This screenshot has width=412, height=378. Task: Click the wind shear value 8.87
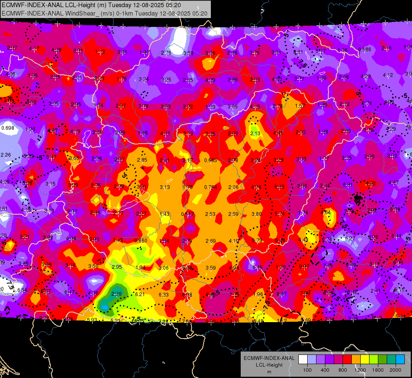(x=282, y=294)
